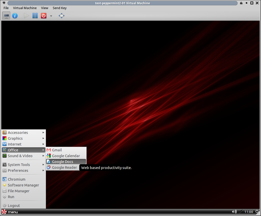The height and width of the screenshot is (216, 261).
Task: Open the Send Key menu
Action: click(60, 8)
